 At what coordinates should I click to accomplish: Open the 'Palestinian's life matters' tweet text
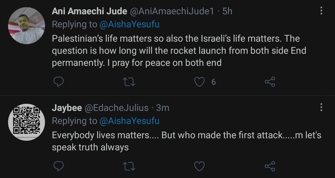click(179, 51)
